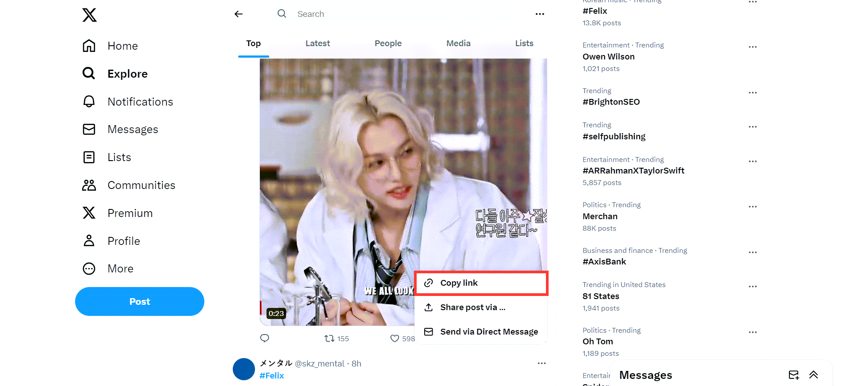The height and width of the screenshot is (386, 844).
Task: Open more options for Owen Wilson trend
Action: [x=752, y=47]
